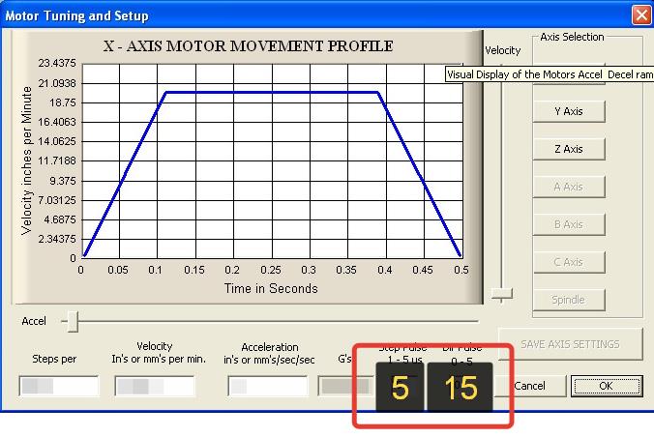The height and width of the screenshot is (437, 654).
Task: Click the disabled A Axis button
Action: (569, 187)
